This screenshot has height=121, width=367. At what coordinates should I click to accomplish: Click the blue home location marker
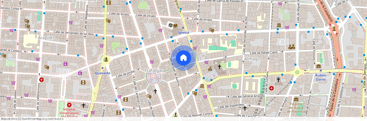(x=183, y=58)
